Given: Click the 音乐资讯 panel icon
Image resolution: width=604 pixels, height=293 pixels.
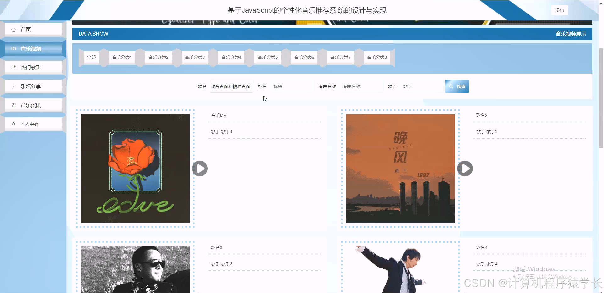Looking at the screenshot, I should point(13,105).
